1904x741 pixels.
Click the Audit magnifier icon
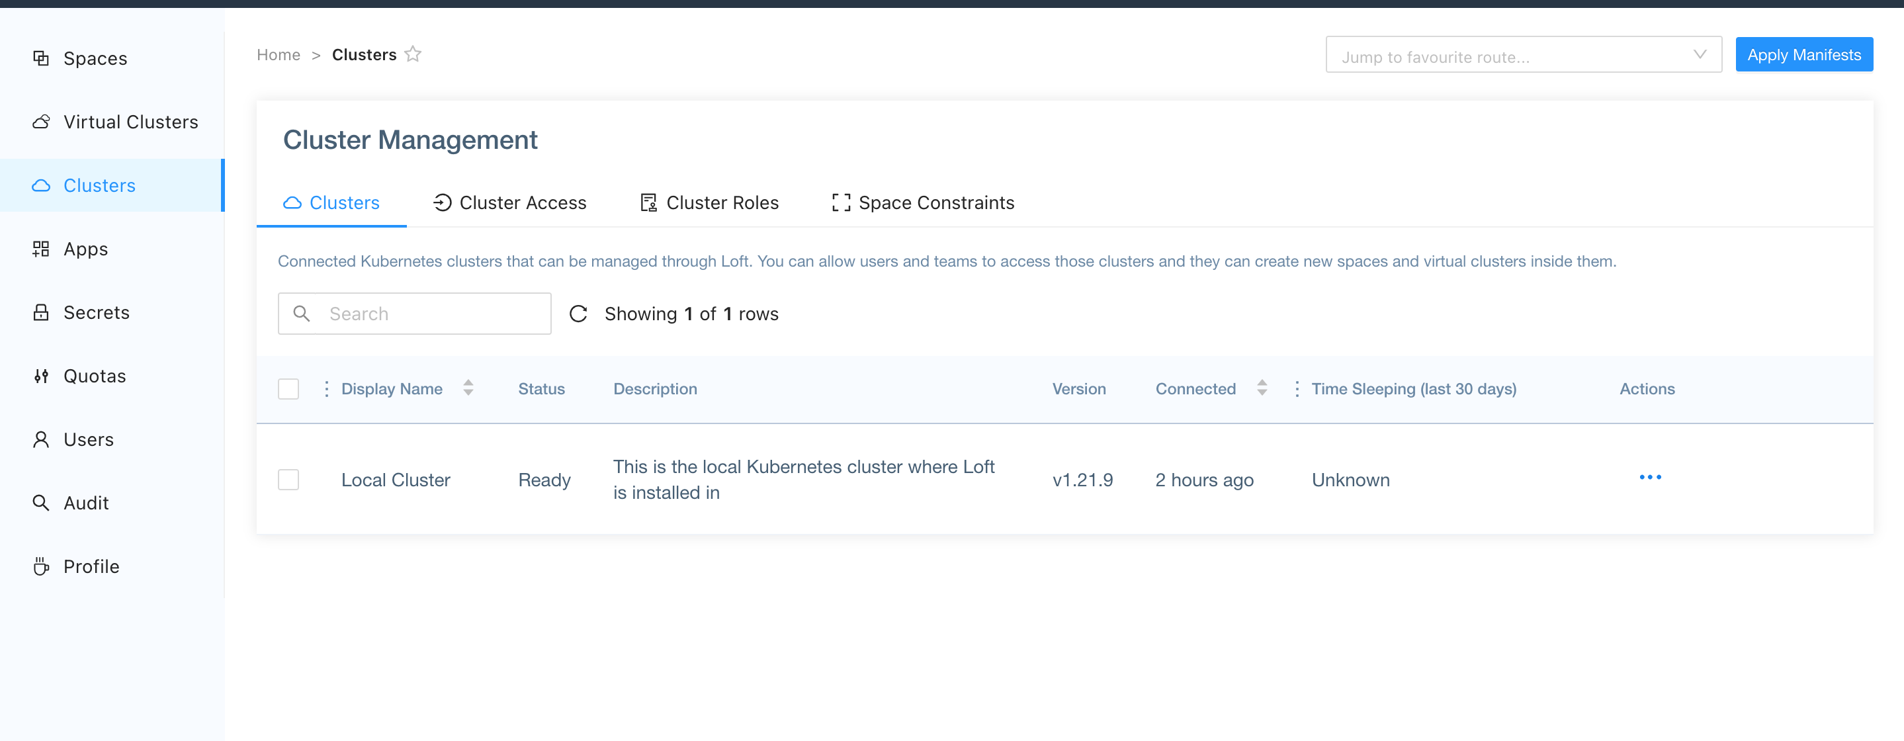(x=42, y=503)
